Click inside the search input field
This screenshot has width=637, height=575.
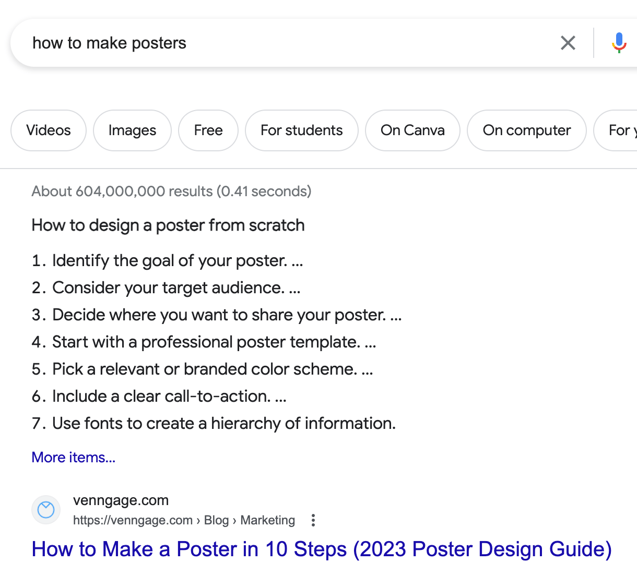click(261, 43)
